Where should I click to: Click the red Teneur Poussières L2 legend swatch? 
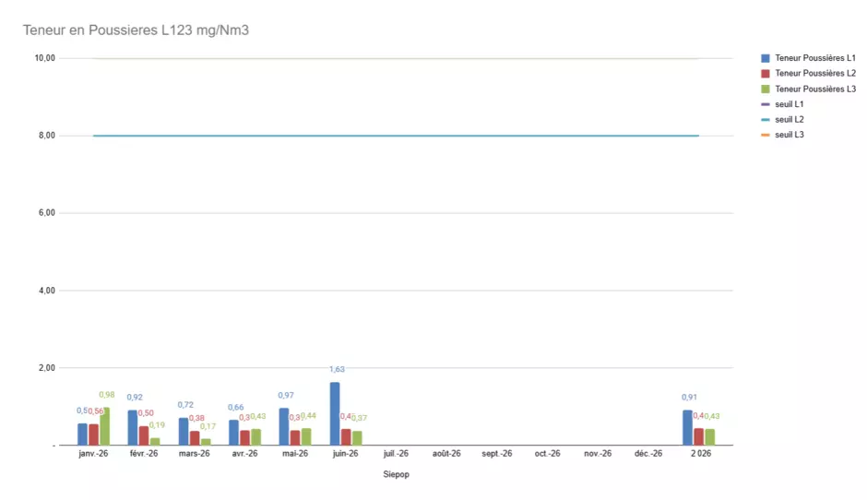[766, 74]
